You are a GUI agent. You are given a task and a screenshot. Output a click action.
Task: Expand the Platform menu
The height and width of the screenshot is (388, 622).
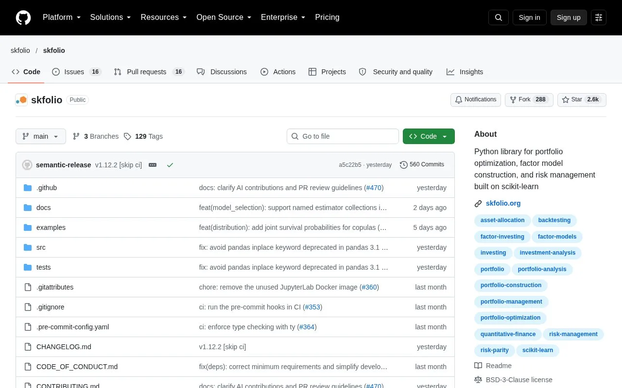click(x=62, y=17)
